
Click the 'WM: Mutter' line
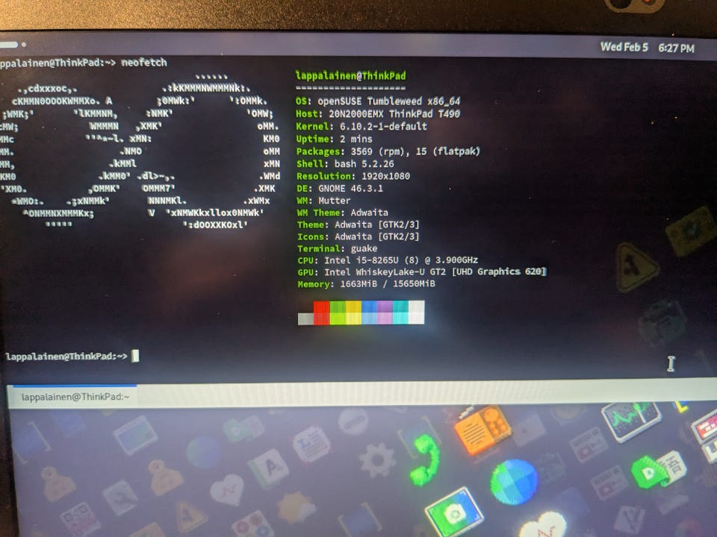[x=323, y=201]
